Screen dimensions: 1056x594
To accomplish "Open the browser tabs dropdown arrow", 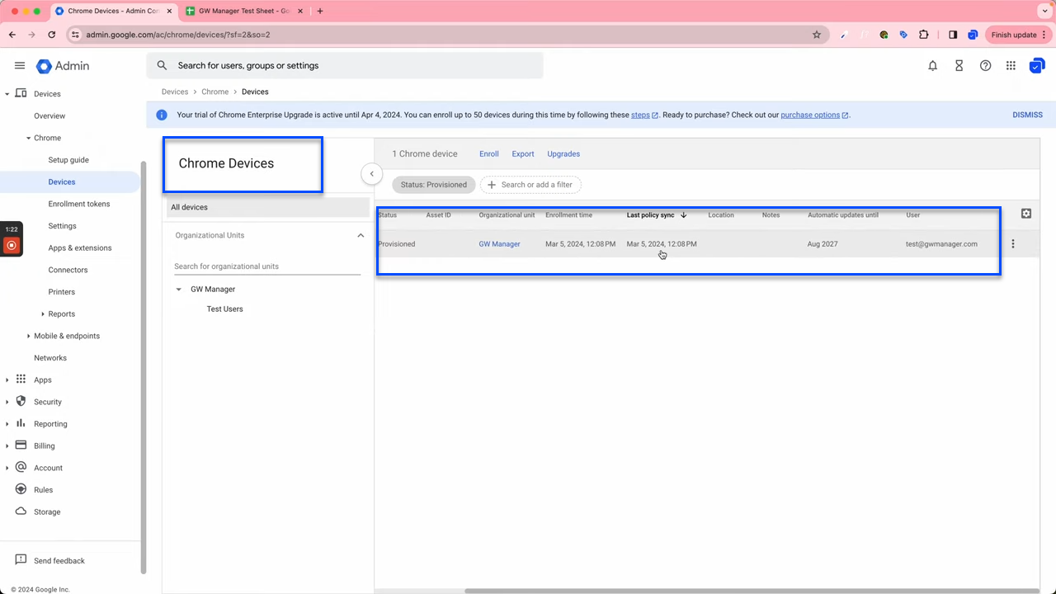I will [x=1043, y=11].
